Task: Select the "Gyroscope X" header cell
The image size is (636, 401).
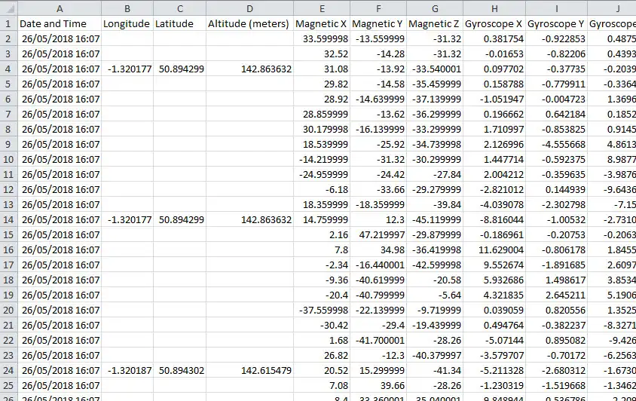Action: point(494,23)
